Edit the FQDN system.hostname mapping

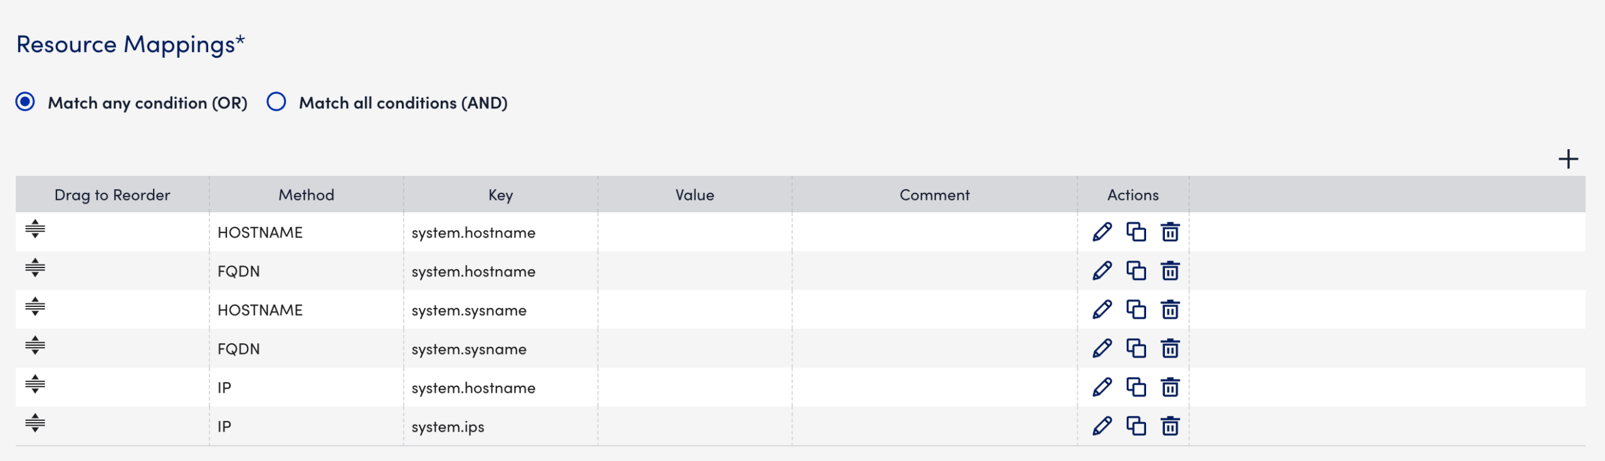tap(1101, 271)
